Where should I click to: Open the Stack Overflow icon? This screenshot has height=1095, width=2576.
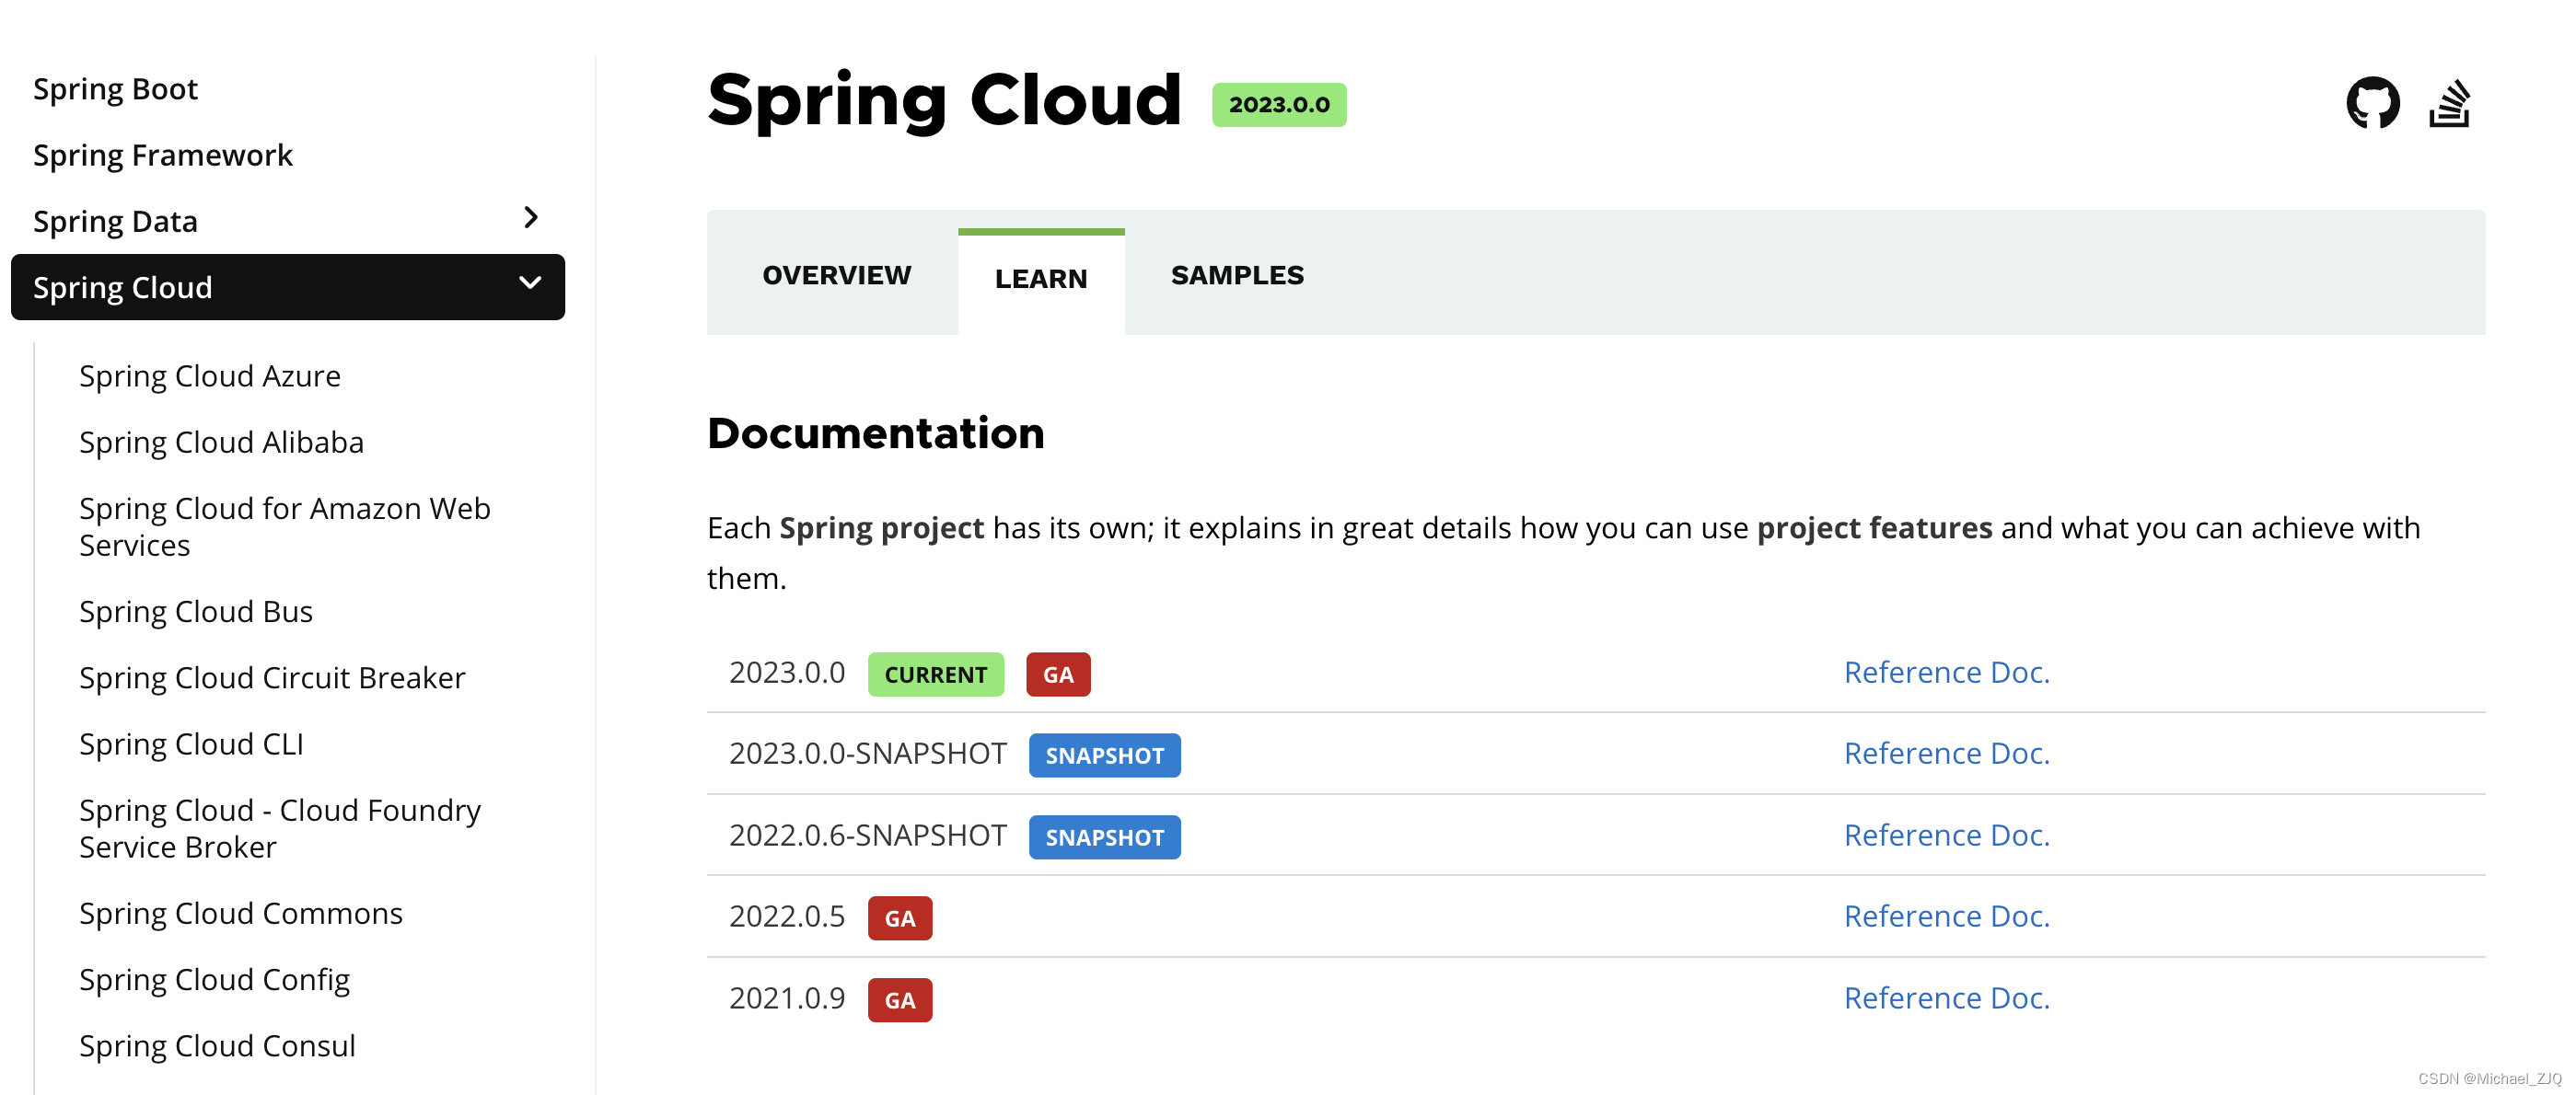click(x=2449, y=104)
